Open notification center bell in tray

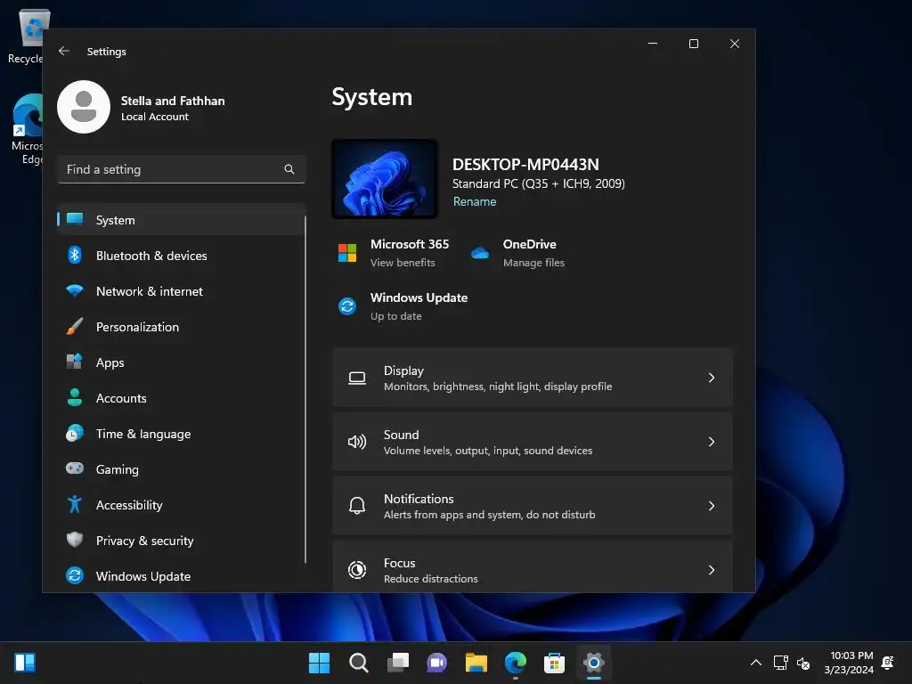888,663
